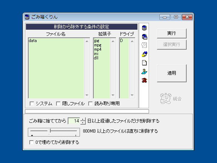Select mpg extension entry
The width and height of the screenshot is (217, 163).
(98, 45)
